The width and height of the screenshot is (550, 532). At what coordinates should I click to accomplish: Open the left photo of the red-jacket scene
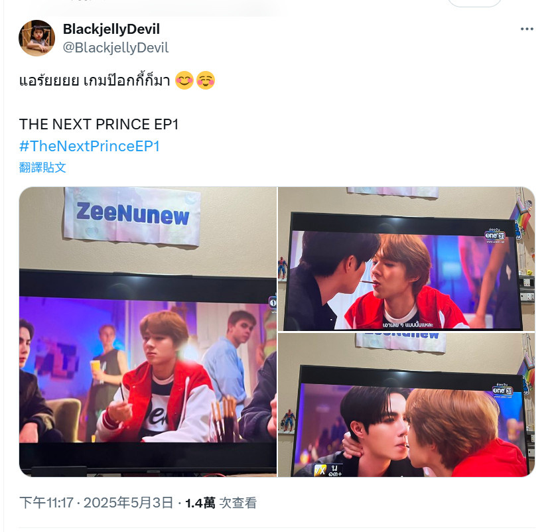click(148, 332)
